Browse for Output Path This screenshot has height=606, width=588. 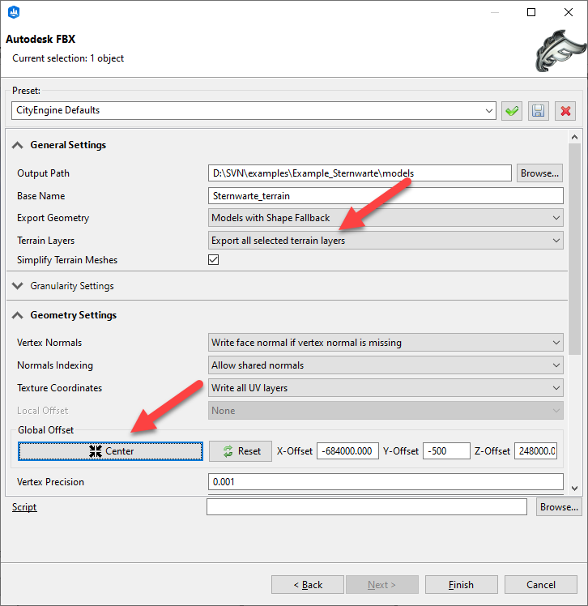539,173
